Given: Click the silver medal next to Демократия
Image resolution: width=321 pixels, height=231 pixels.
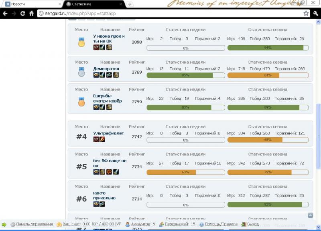Looking at the screenshot, I should coord(81,72).
